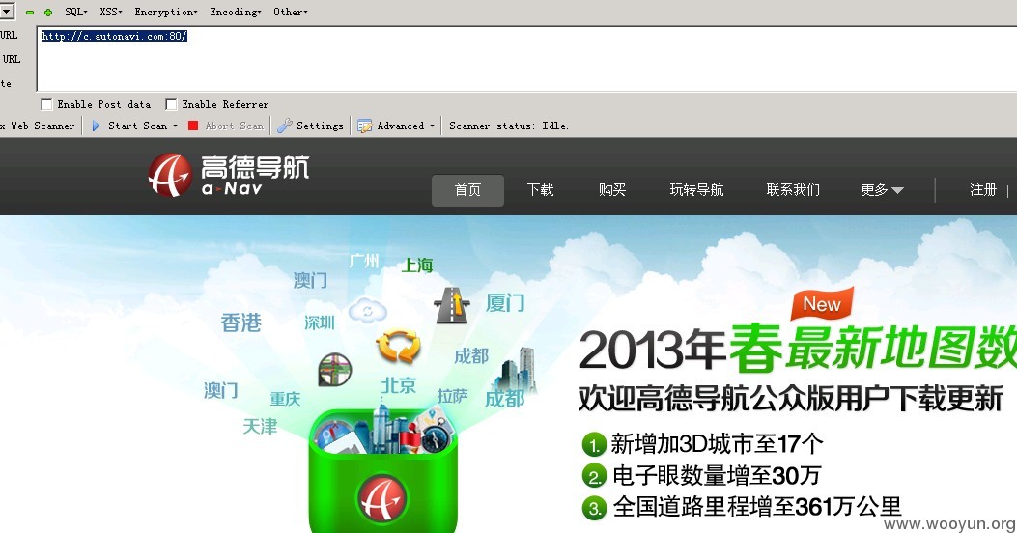Click the 深圳 city label

pyautogui.click(x=319, y=323)
